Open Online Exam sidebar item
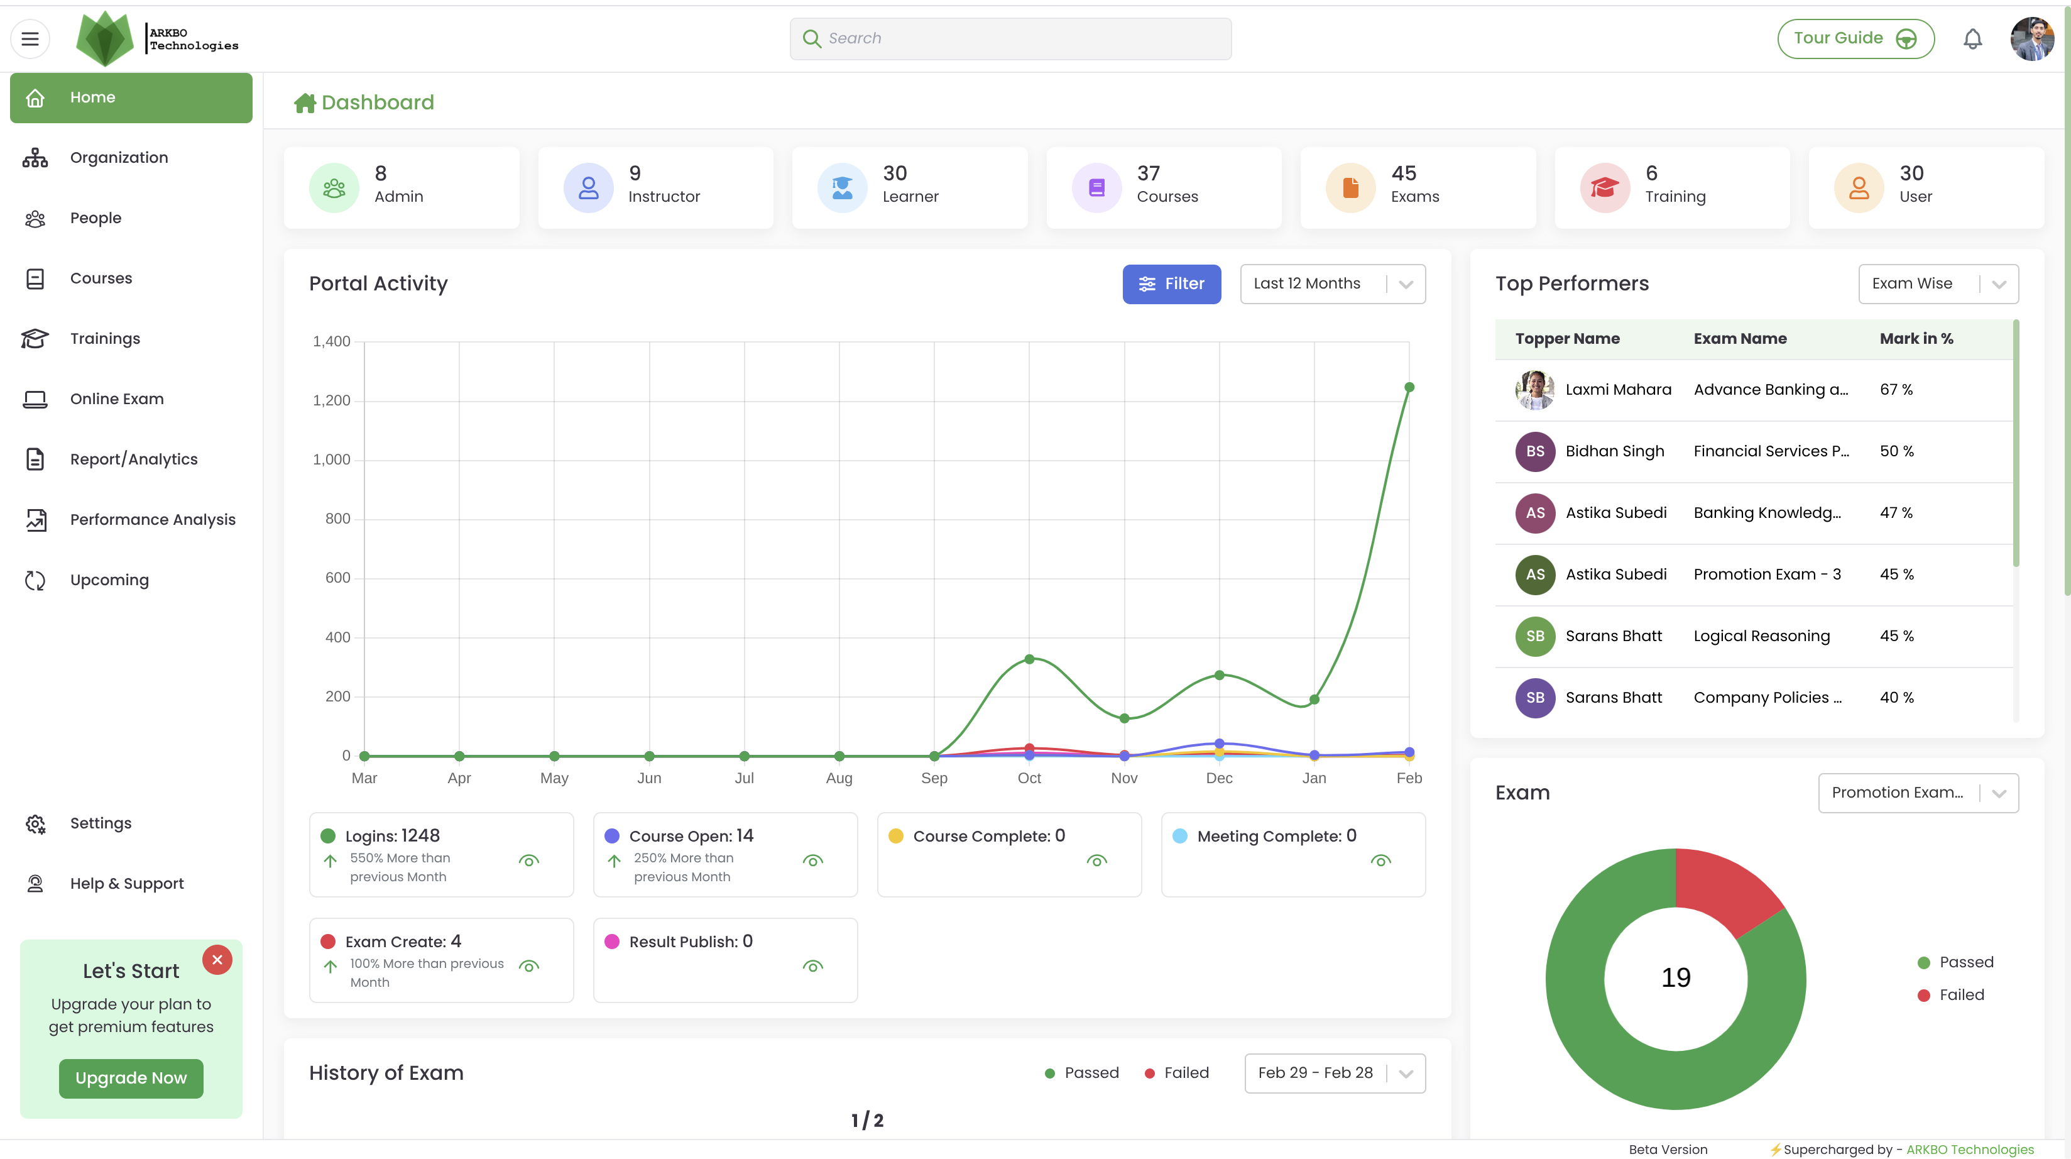The height and width of the screenshot is (1159, 2071). click(x=117, y=399)
